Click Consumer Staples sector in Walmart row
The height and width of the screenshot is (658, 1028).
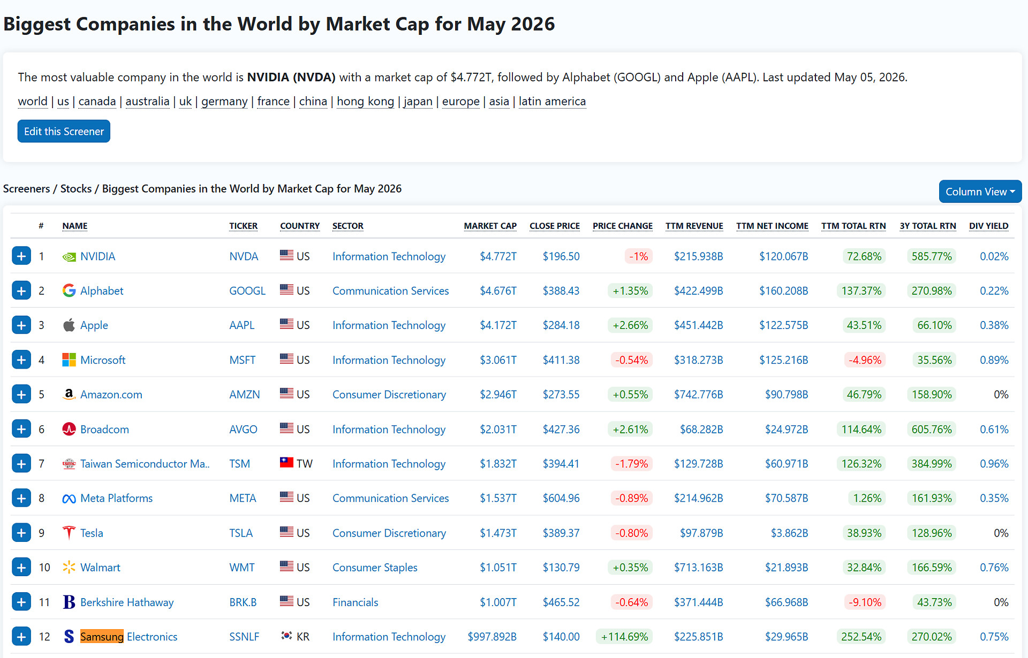click(375, 568)
